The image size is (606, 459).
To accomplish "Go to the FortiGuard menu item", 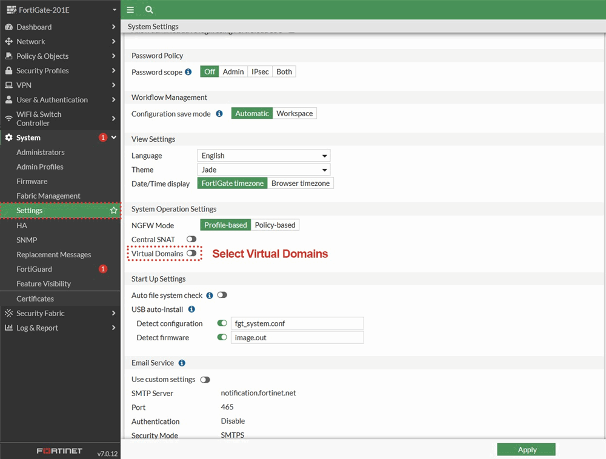I will (x=35, y=269).
